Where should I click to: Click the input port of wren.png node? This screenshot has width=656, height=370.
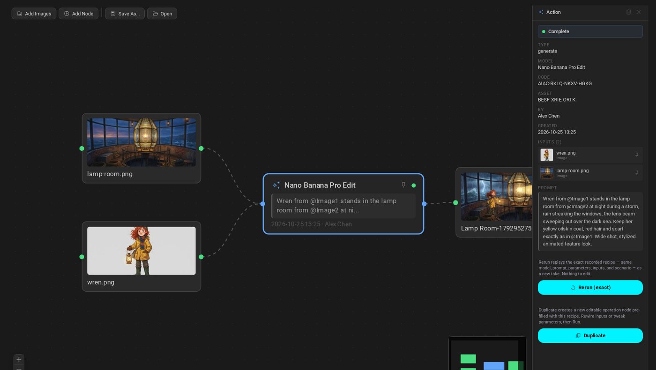point(82,257)
